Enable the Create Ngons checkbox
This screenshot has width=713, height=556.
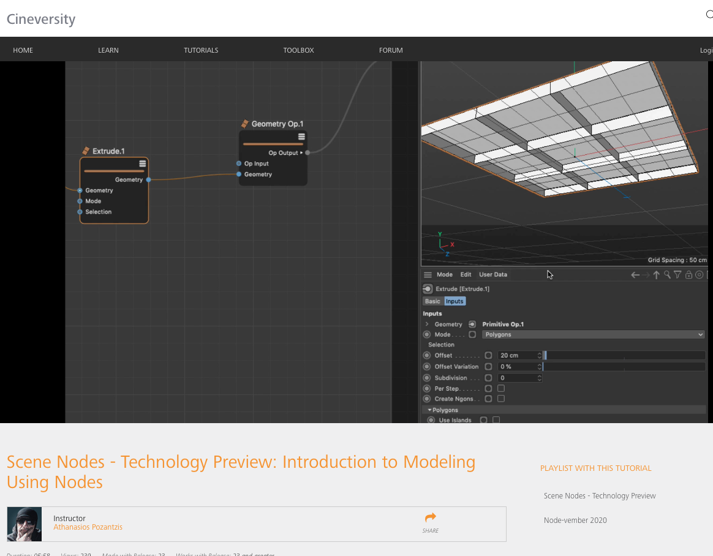point(500,399)
